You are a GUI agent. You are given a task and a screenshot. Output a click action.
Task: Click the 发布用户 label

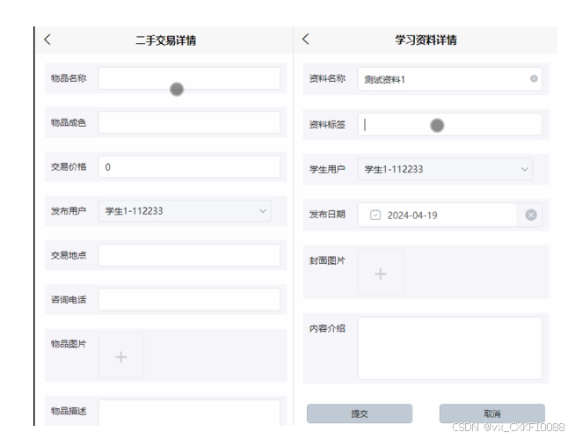pos(69,211)
